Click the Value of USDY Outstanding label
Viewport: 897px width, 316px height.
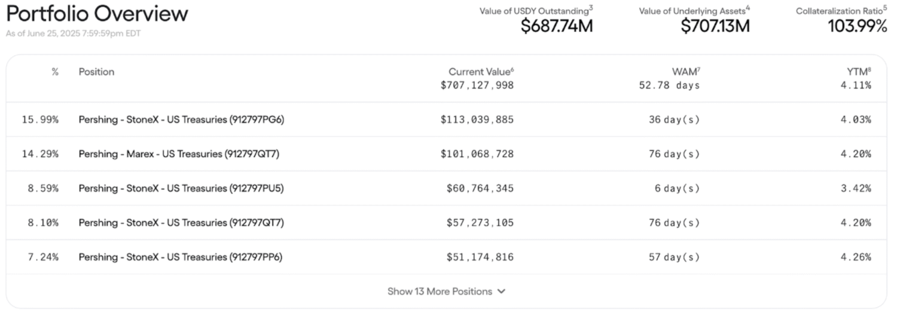534,11
